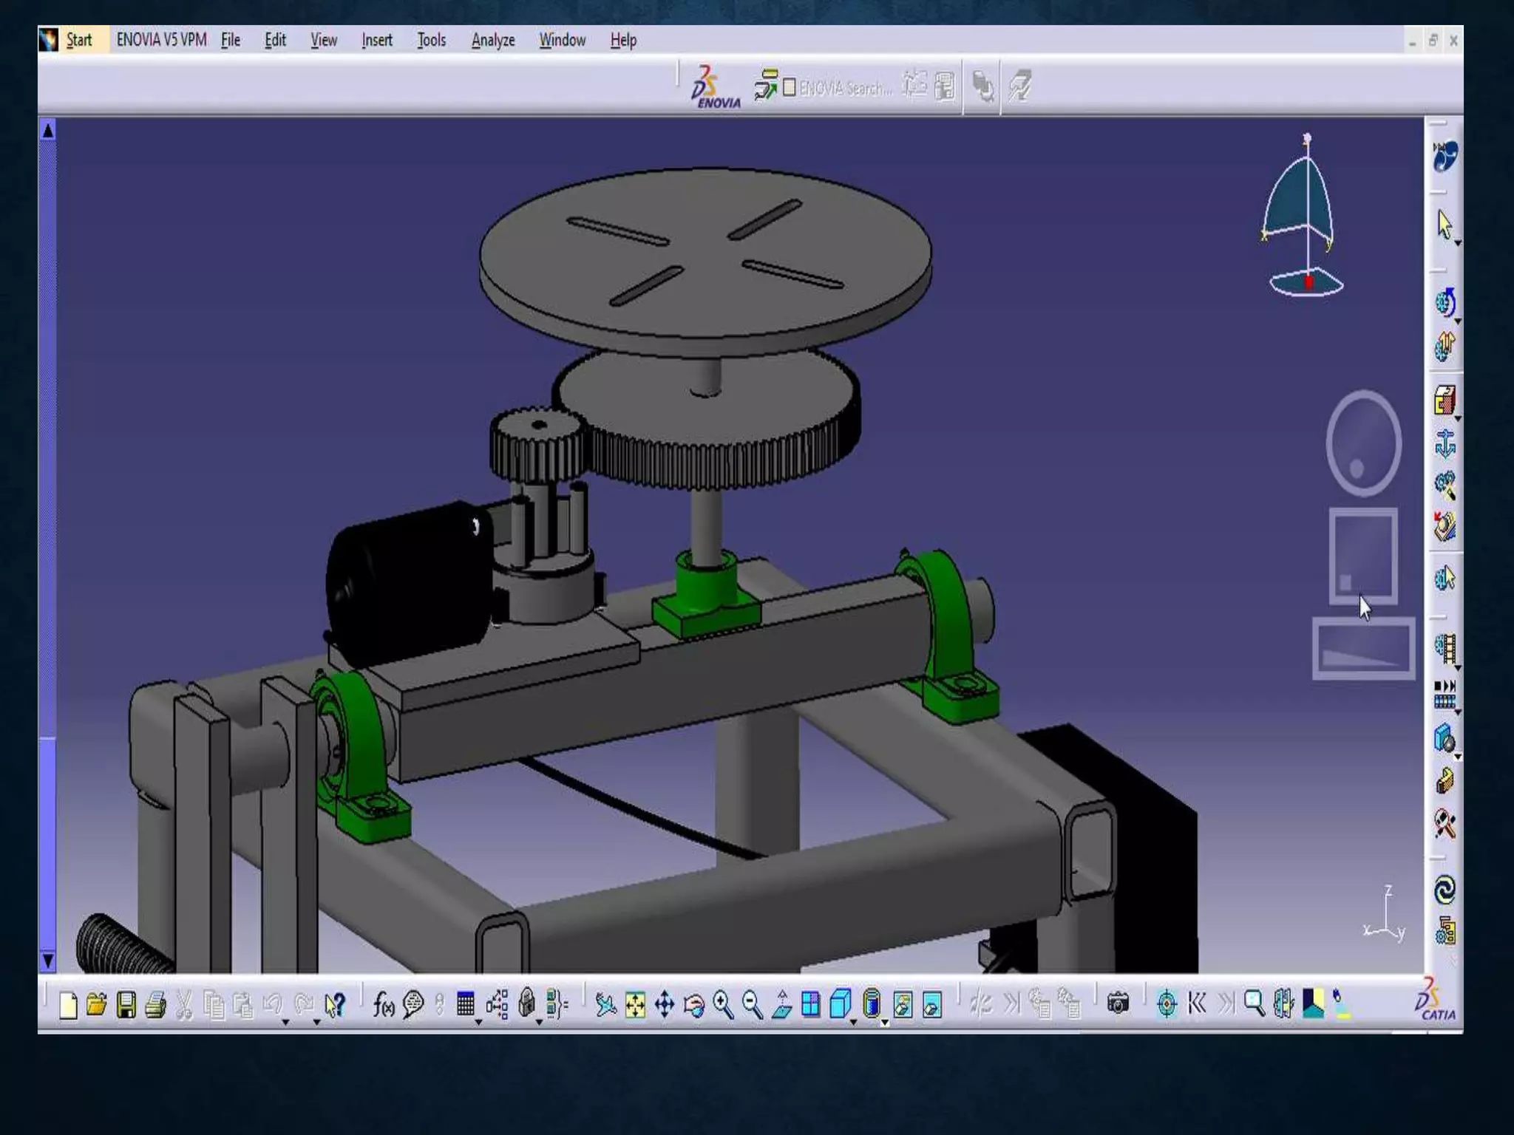The image size is (1514, 1135).
Task: Expand the Design Table dropdown arrow
Action: [x=478, y=1022]
